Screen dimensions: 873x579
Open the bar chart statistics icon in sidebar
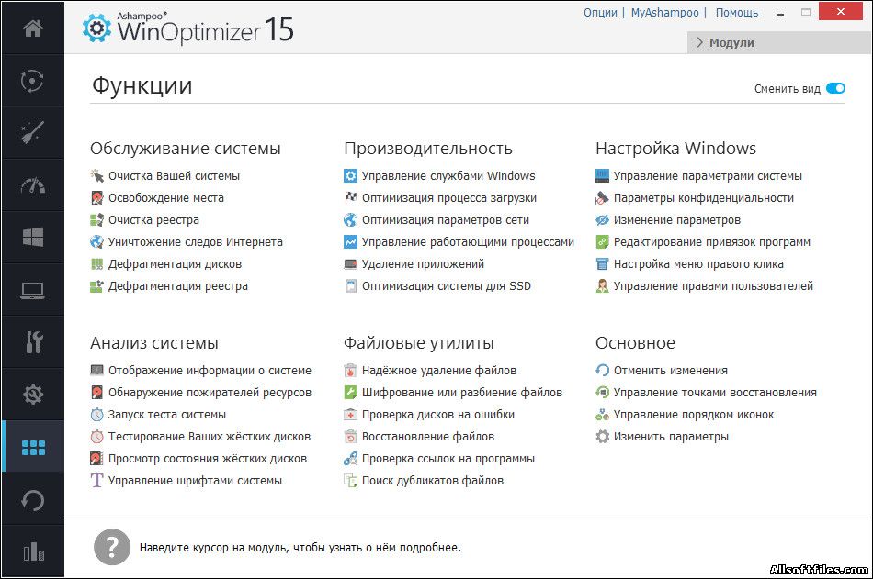coord(33,551)
